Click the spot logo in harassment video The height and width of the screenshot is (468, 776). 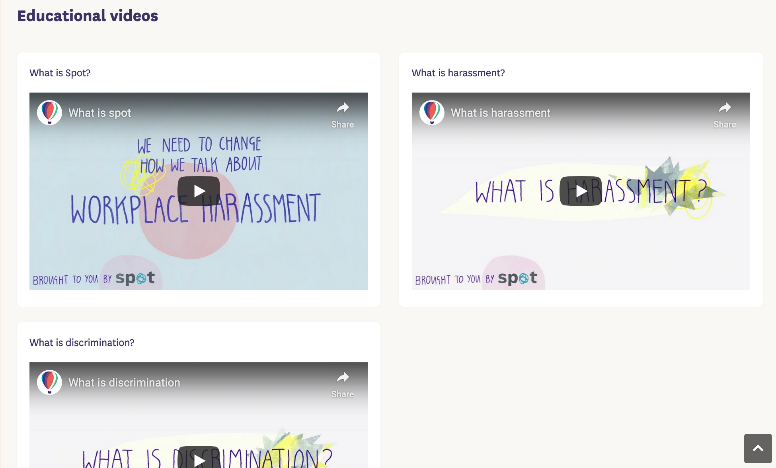tap(517, 278)
